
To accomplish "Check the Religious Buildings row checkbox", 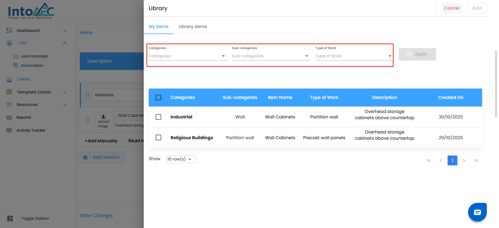I will [158, 137].
